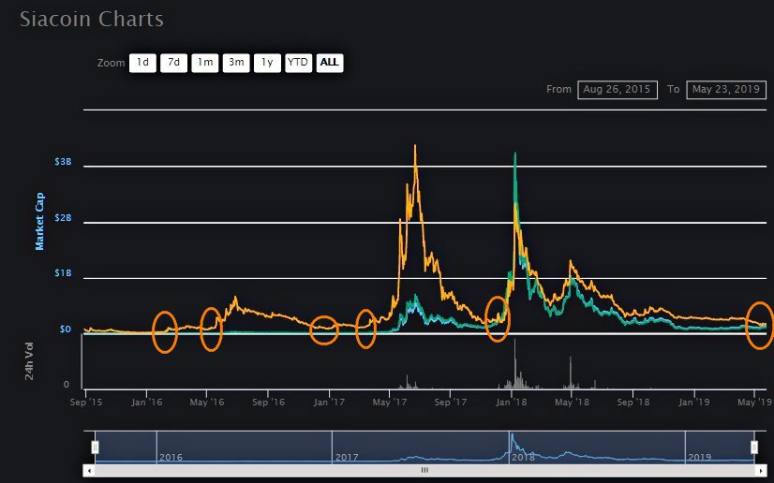The image size is (774, 483).
Task: Click the navigator scrollbar right arrow
Action: [x=761, y=471]
